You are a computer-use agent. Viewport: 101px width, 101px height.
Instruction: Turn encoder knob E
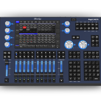(67, 24)
